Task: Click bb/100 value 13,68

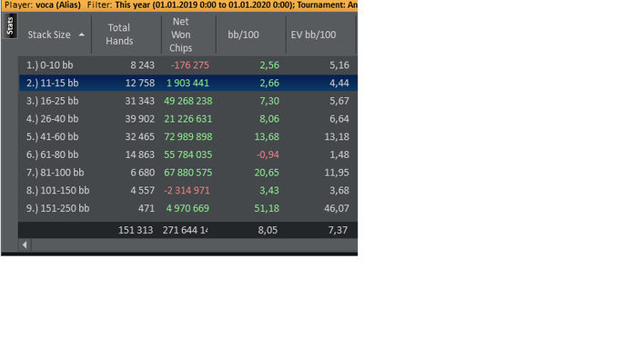Action: pos(267,136)
